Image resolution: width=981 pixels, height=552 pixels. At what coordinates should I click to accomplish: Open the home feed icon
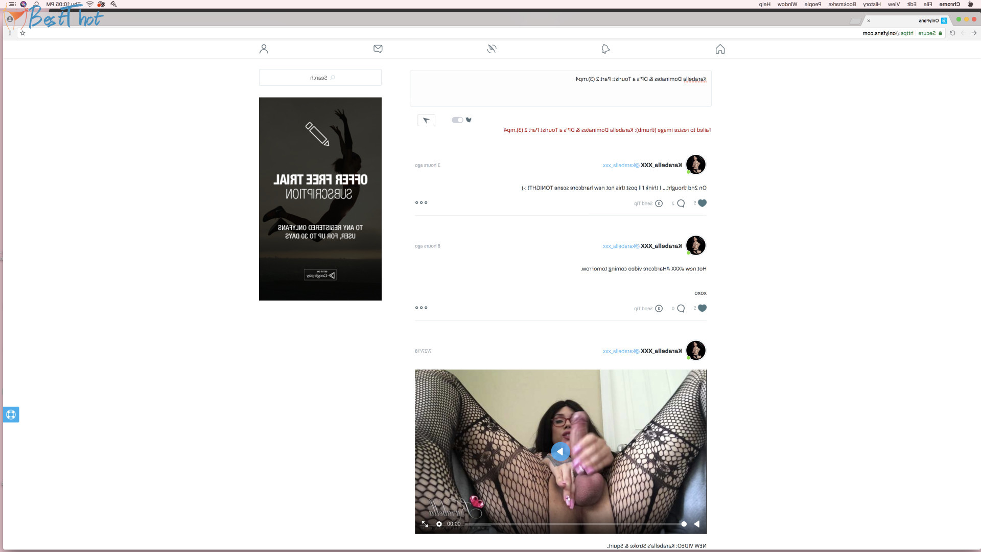click(720, 49)
